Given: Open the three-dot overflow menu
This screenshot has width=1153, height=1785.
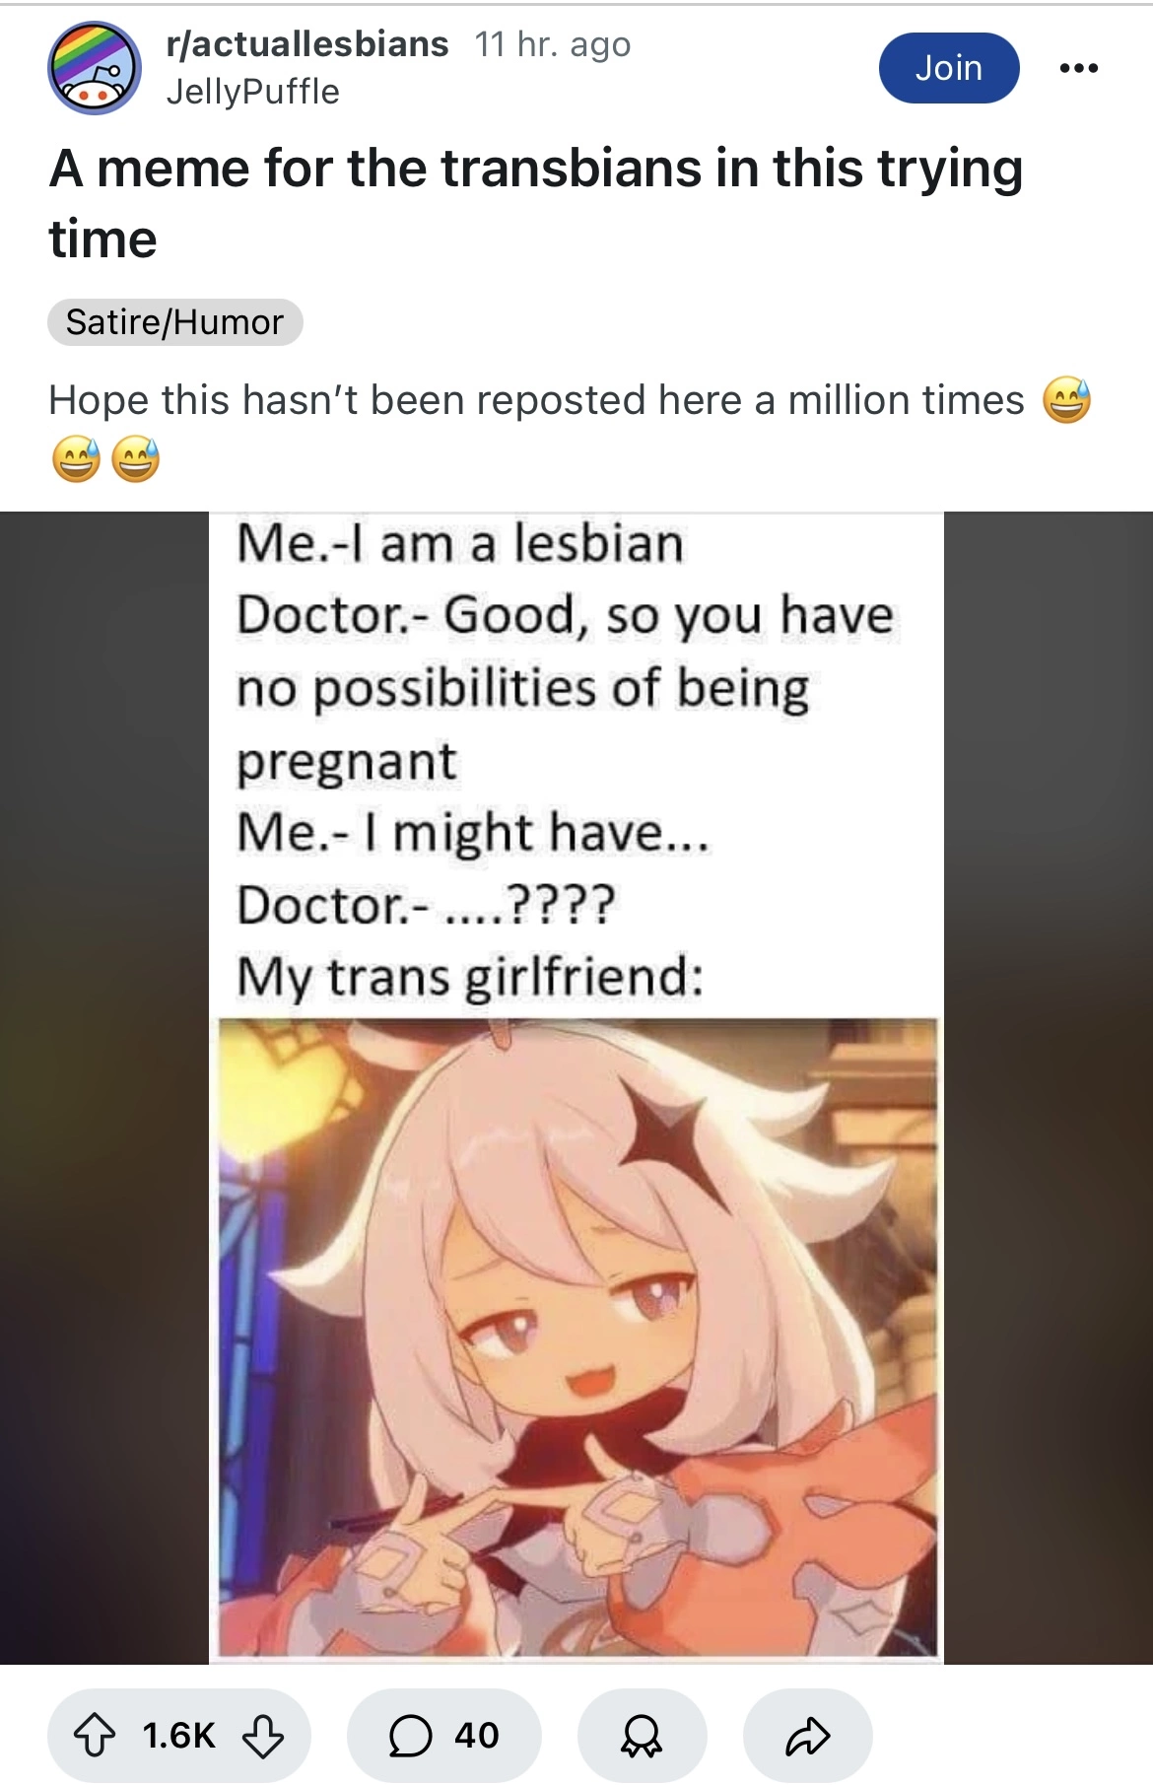Looking at the screenshot, I should coord(1078,68).
